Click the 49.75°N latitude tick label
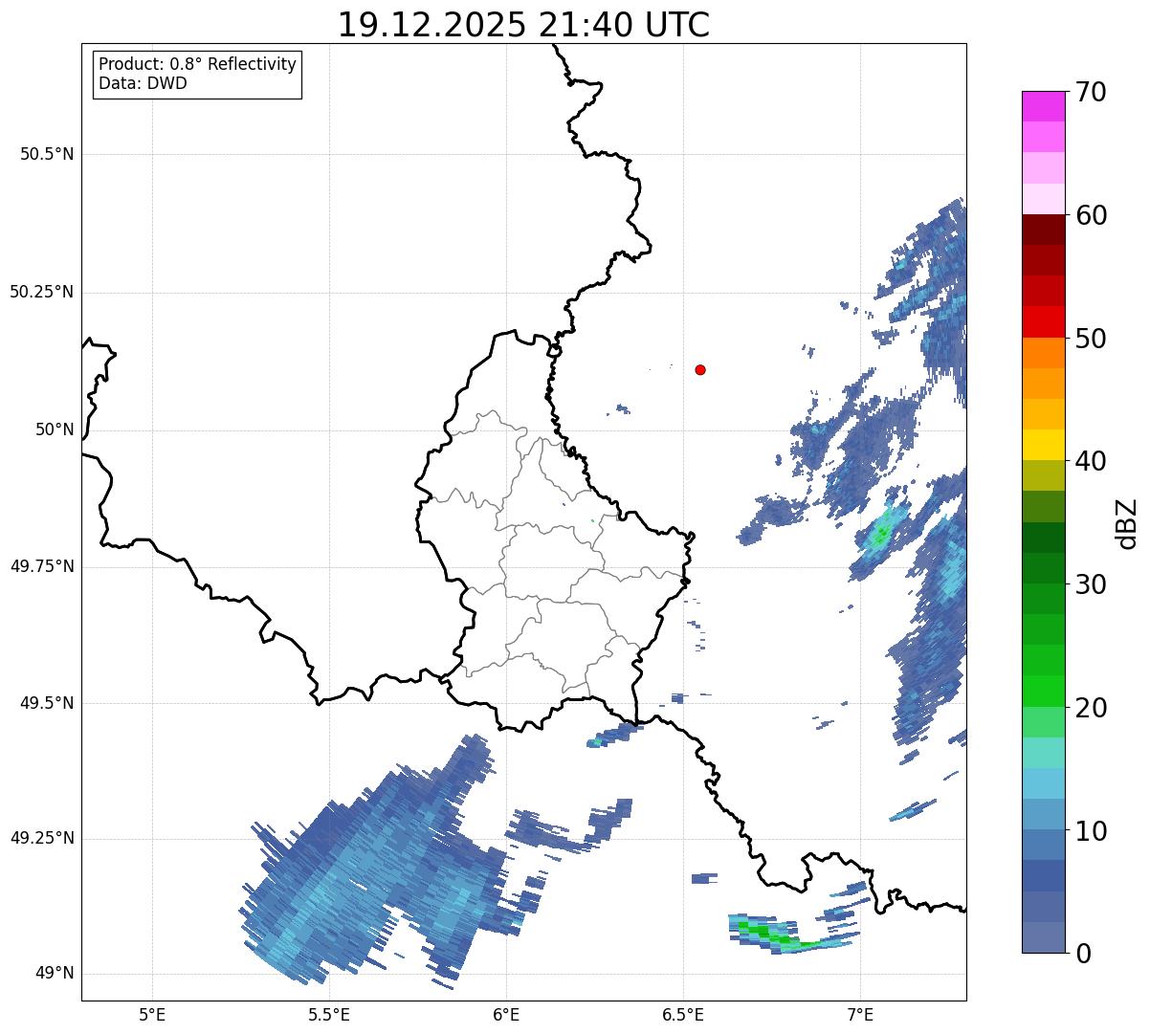The height and width of the screenshot is (1034, 1150). pos(42,566)
